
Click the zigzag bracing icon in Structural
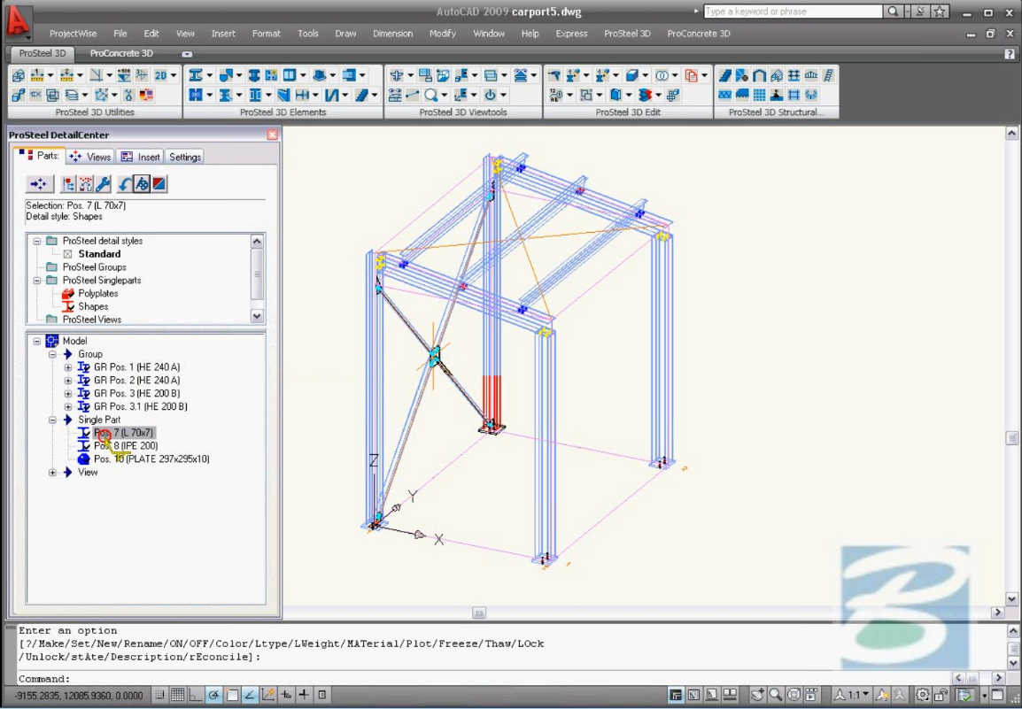[724, 95]
